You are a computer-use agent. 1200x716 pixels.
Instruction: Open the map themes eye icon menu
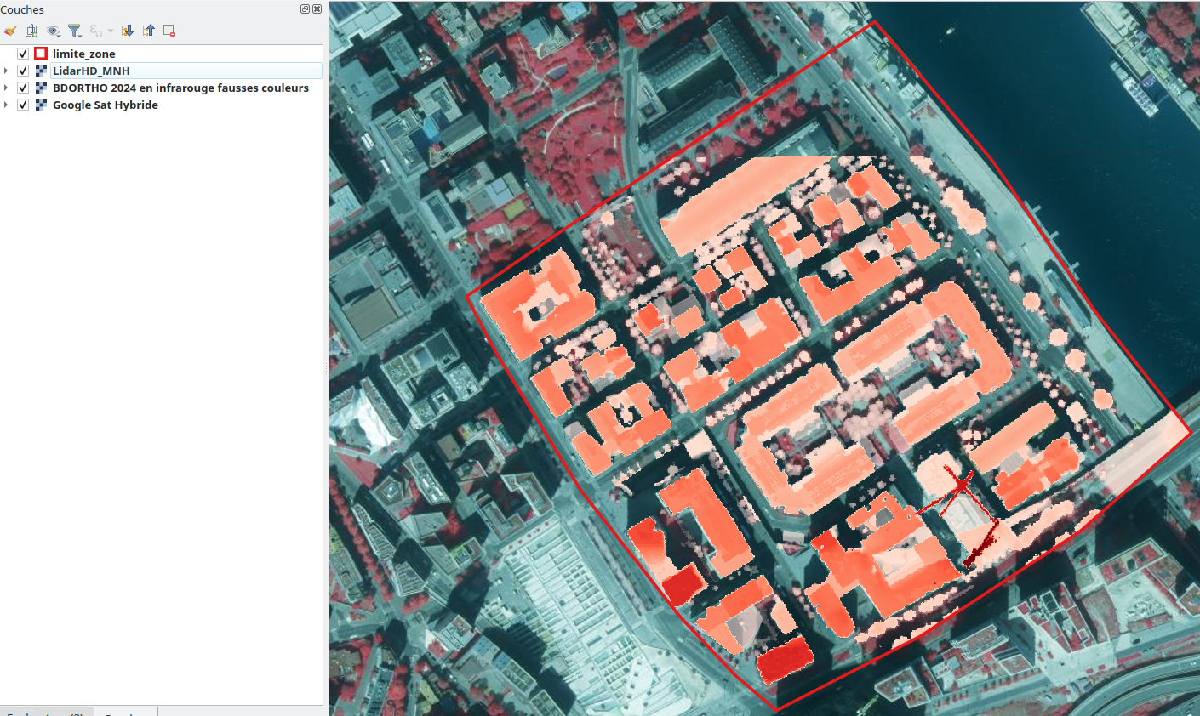pos(53,31)
